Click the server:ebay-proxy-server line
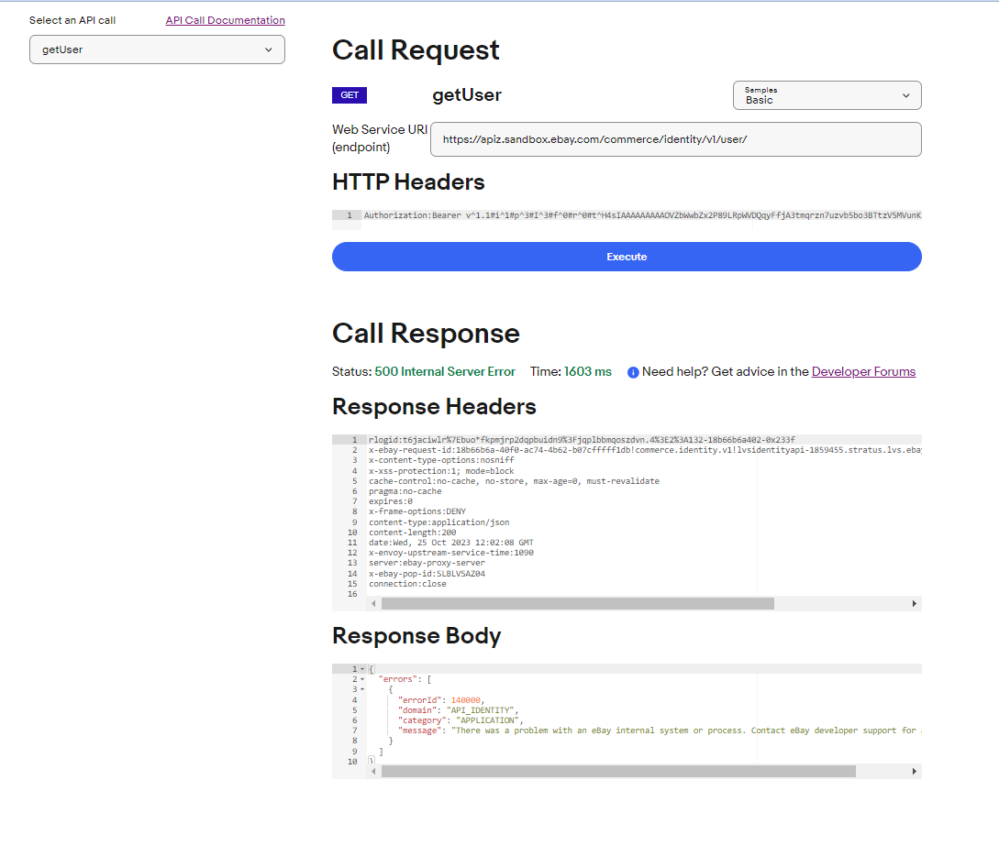 (x=427, y=564)
